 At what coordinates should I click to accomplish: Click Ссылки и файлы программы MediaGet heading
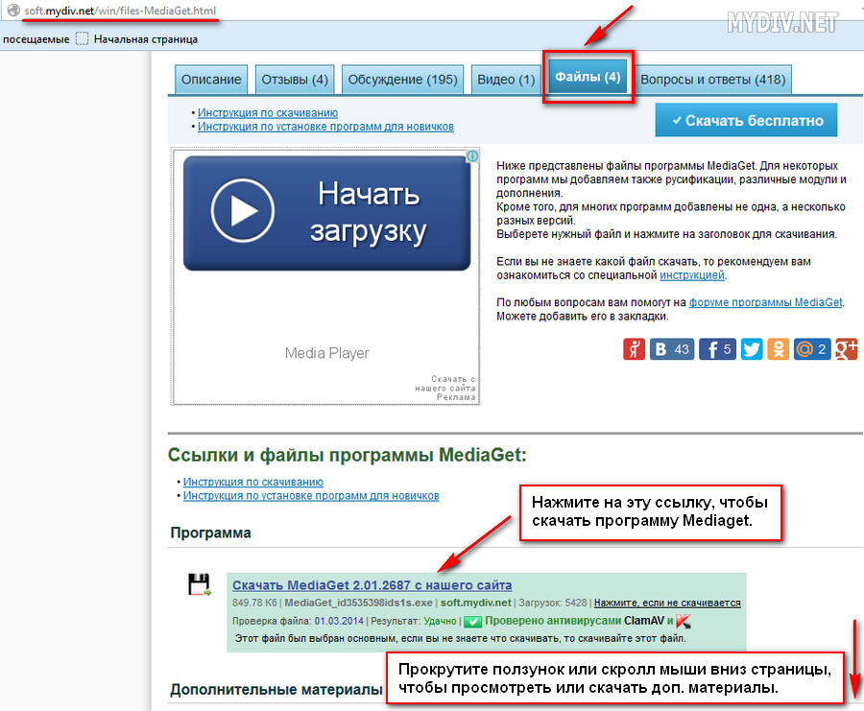pyautogui.click(x=348, y=455)
